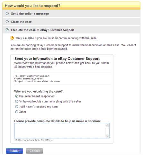This screenshot has height=156, width=143.
Task: Click the Close the case label text
Action: [x=21, y=22]
